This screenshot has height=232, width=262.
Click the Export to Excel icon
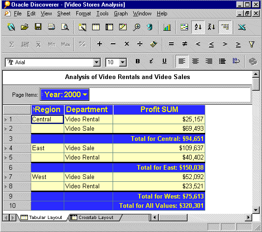pos(242,27)
